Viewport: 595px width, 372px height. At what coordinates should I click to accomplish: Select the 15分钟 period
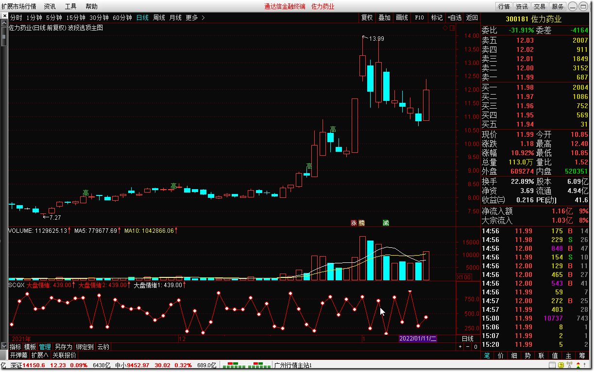[76, 17]
